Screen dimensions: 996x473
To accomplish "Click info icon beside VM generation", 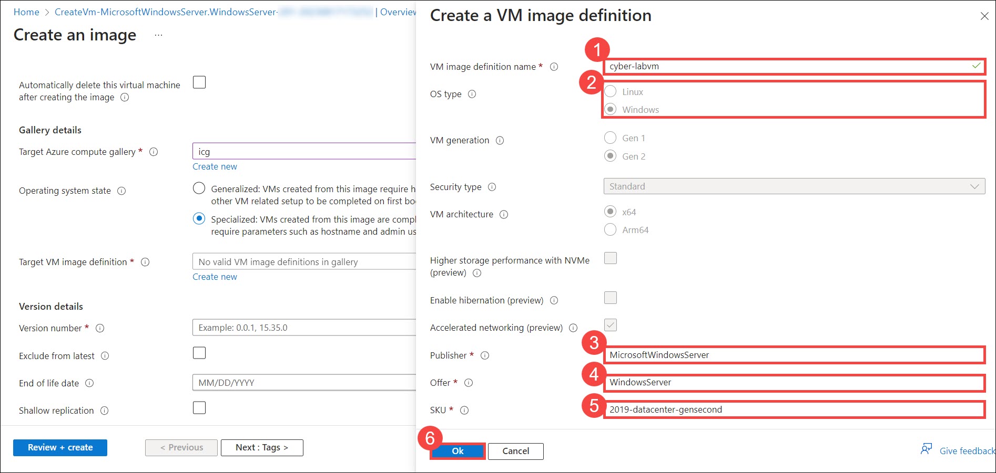I will 500,140.
